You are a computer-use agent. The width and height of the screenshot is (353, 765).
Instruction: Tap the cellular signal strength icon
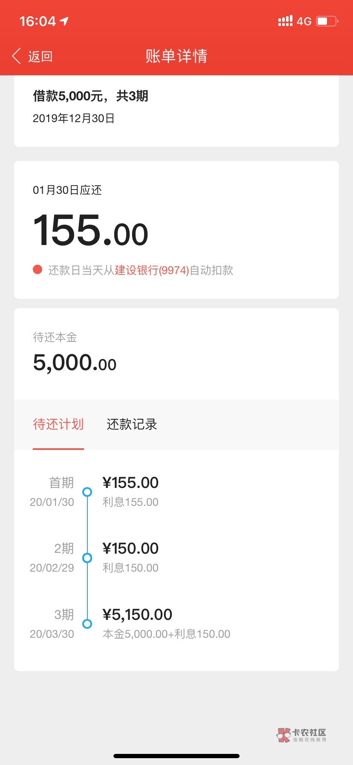pyautogui.click(x=285, y=21)
